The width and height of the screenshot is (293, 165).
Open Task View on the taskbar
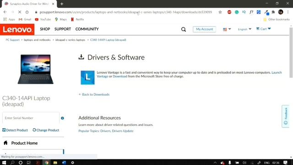pos(29,163)
